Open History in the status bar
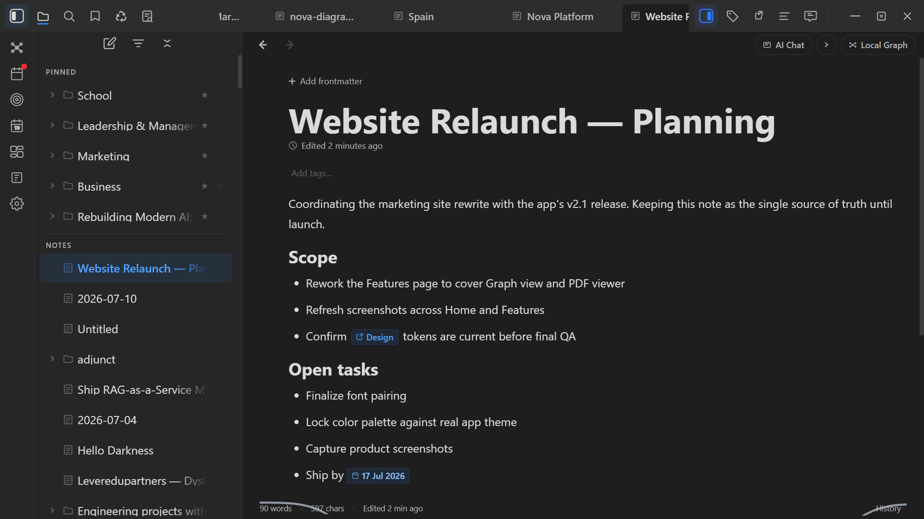The width and height of the screenshot is (924, 519). [x=888, y=508]
